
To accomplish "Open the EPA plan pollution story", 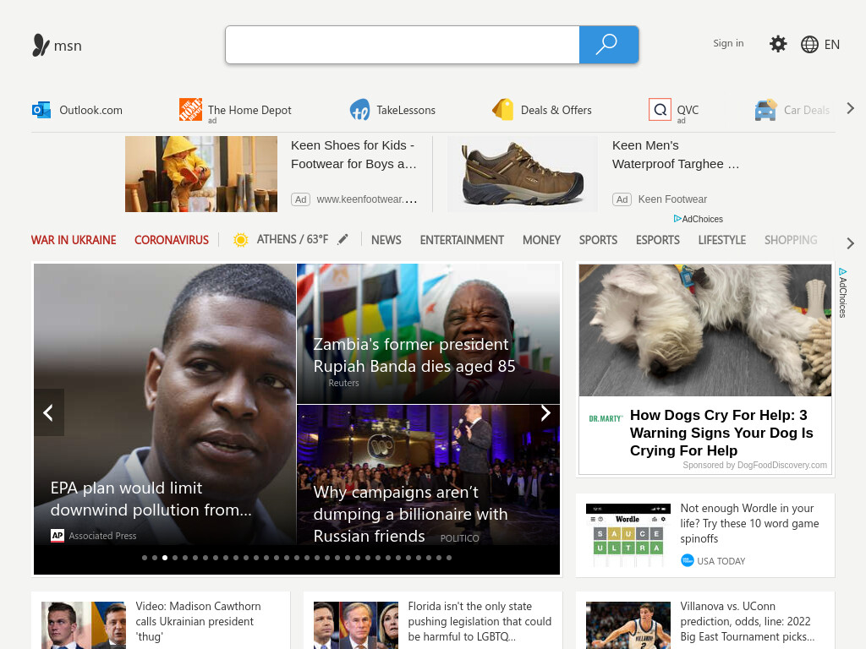I will [151, 499].
